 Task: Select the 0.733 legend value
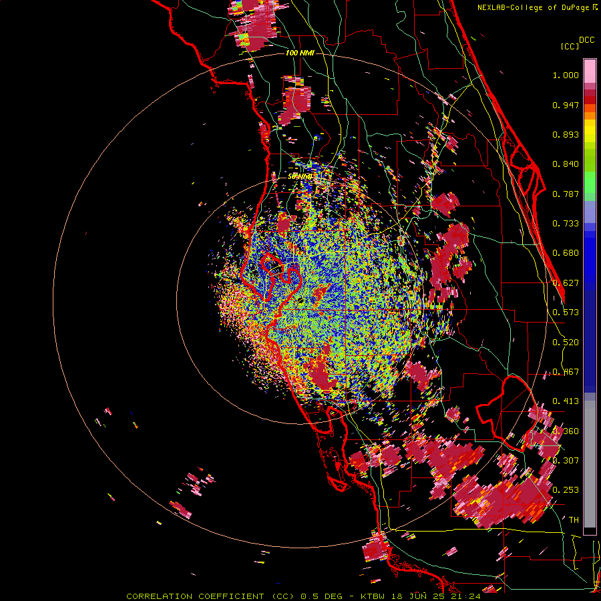(566, 224)
